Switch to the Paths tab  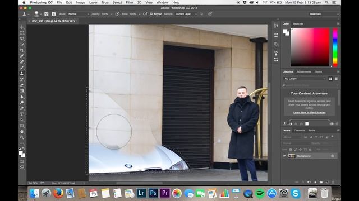(312, 130)
